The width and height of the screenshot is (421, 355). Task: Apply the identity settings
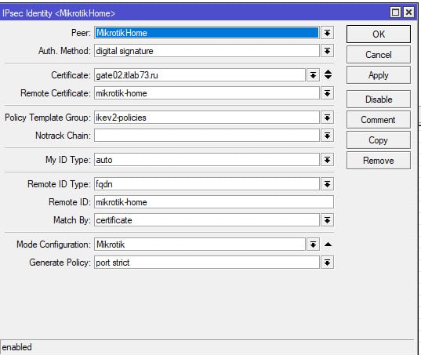click(x=379, y=75)
